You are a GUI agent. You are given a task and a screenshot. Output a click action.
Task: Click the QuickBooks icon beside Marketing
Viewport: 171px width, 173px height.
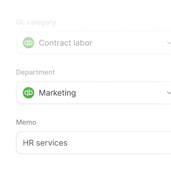tap(28, 93)
